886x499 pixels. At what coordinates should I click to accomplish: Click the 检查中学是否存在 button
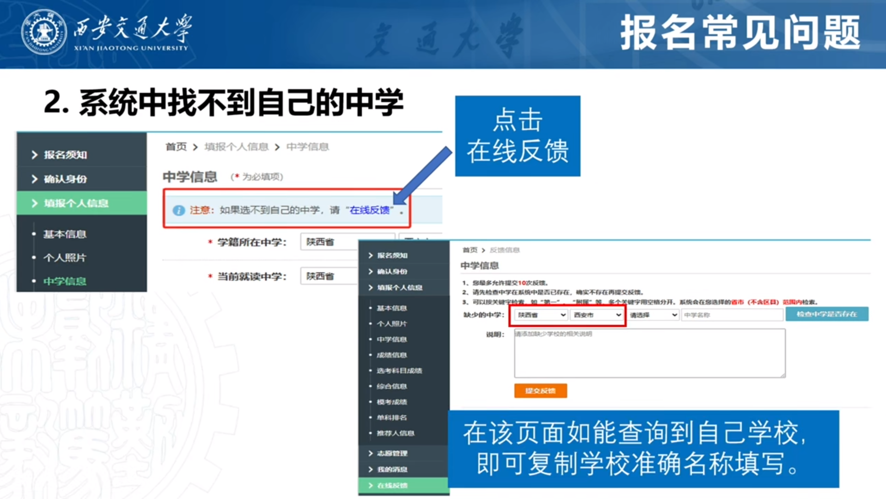pos(827,314)
